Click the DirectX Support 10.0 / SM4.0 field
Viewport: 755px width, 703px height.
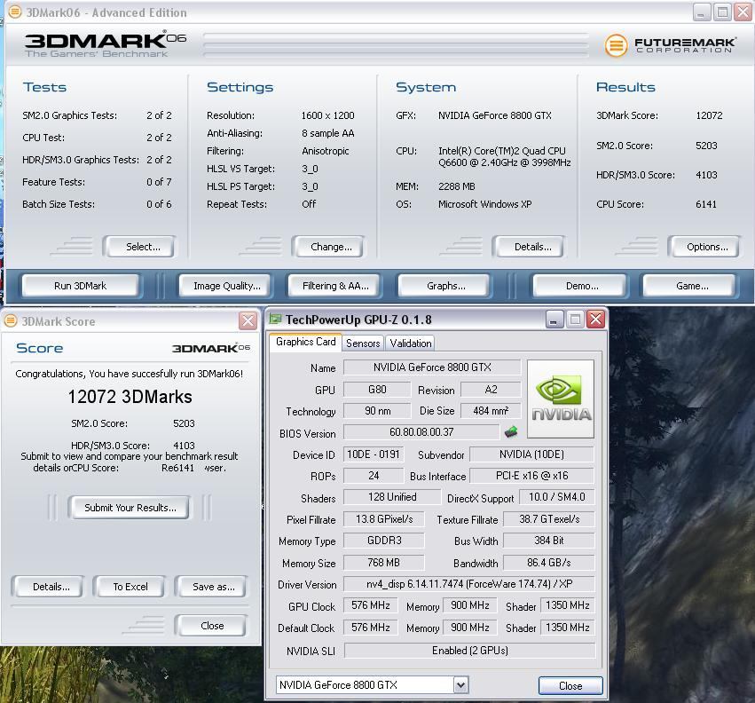point(556,497)
